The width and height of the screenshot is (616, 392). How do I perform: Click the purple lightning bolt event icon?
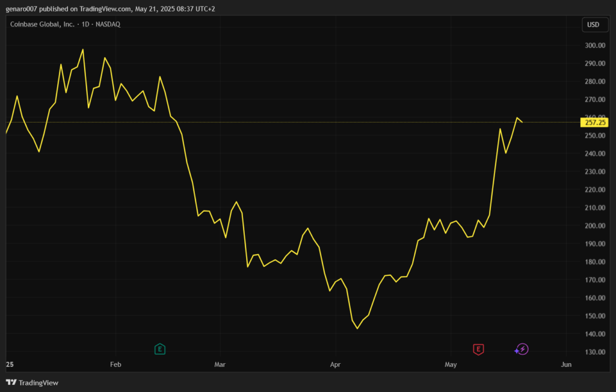coord(522,349)
